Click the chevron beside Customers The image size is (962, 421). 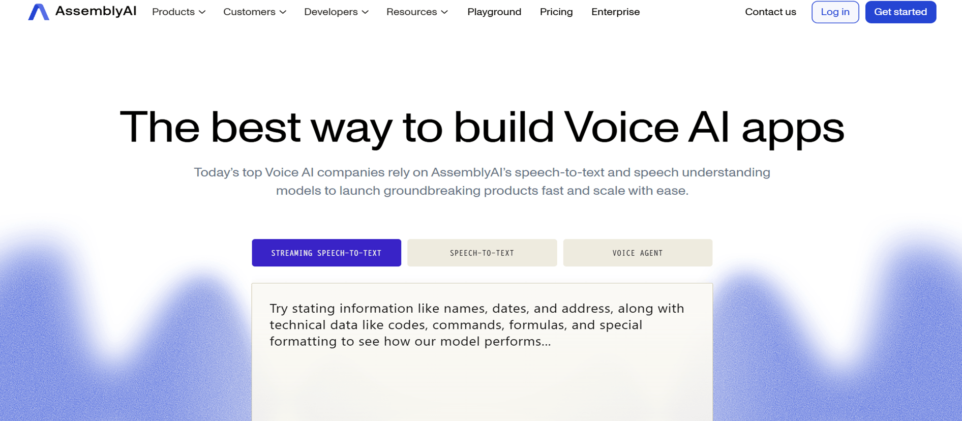click(x=283, y=12)
